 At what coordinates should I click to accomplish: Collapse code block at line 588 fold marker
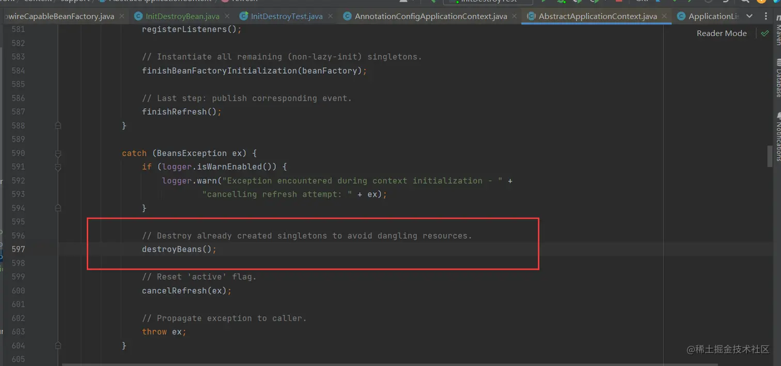58,125
